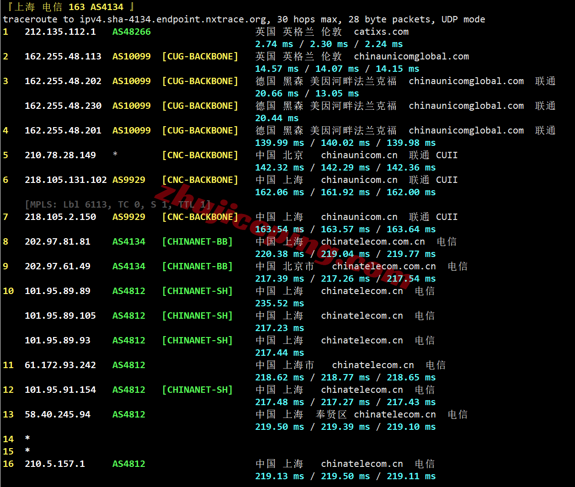
Task: Select IP 162.255.48.202
Action: (x=63, y=81)
